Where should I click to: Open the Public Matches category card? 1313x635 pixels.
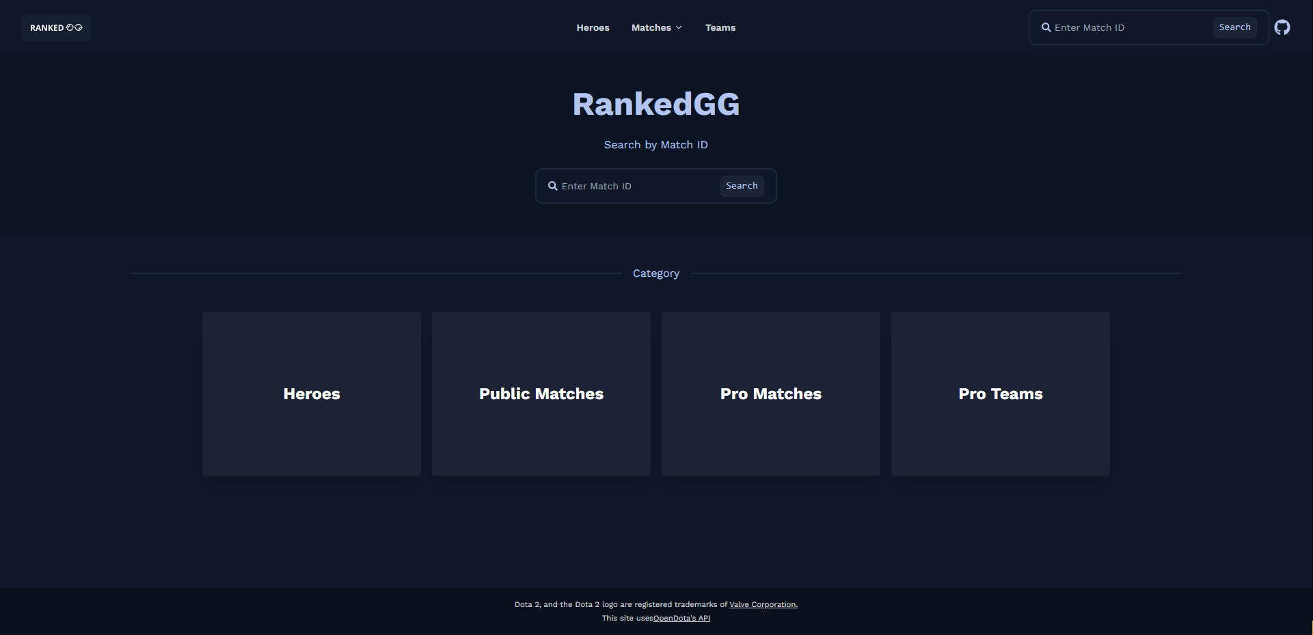click(x=541, y=394)
